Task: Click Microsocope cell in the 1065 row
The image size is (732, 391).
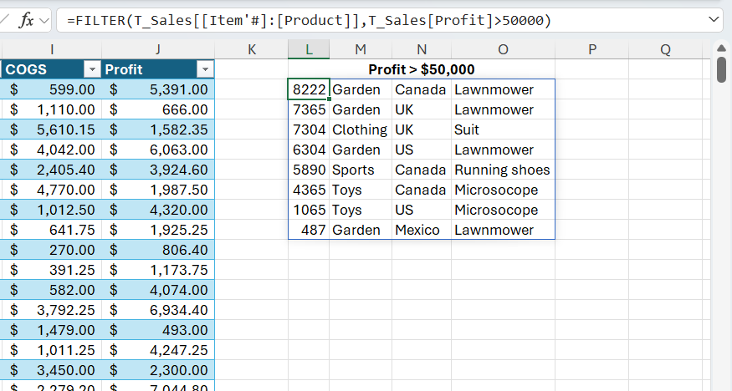Action: tap(503, 210)
